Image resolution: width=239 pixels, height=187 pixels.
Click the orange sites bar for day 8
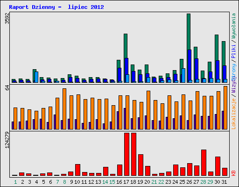point(64,109)
